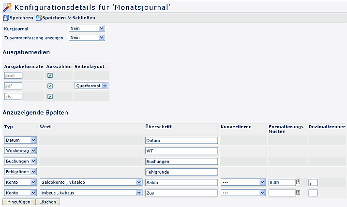Click the Seitenlayout column header
Viewport: 347px width, 207px height.
90,67
